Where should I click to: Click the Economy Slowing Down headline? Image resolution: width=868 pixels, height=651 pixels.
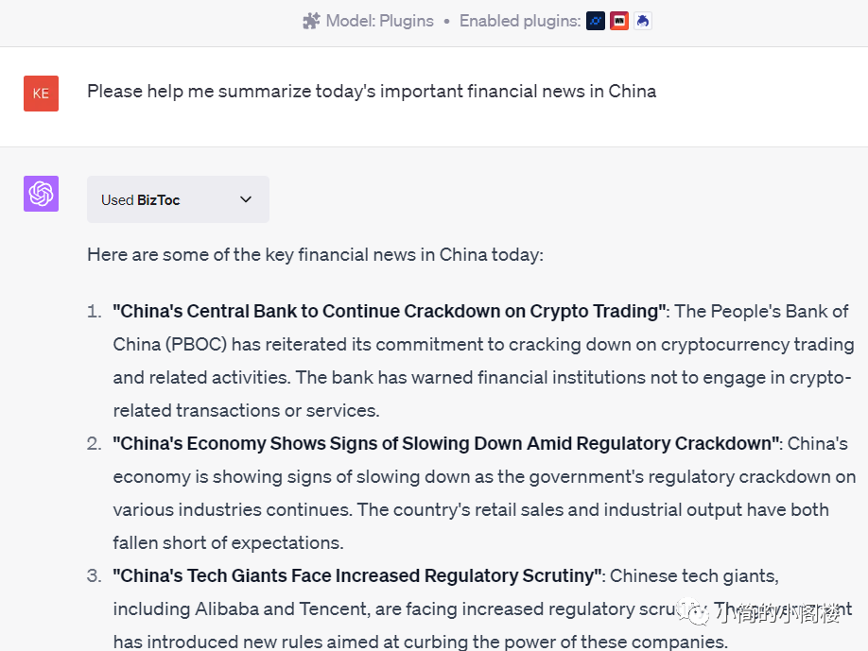(x=446, y=444)
